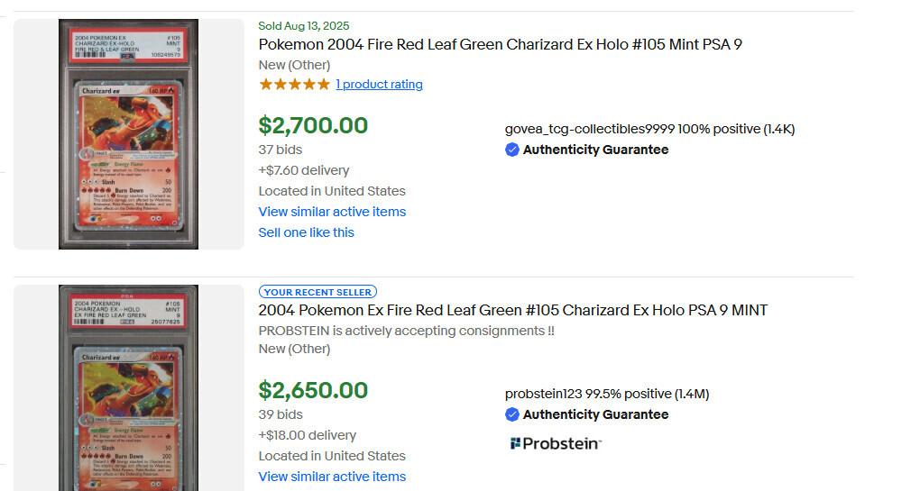Click first listing's Authenticity Guarantee checkmark badge
The height and width of the screenshot is (491, 911).
511,150
